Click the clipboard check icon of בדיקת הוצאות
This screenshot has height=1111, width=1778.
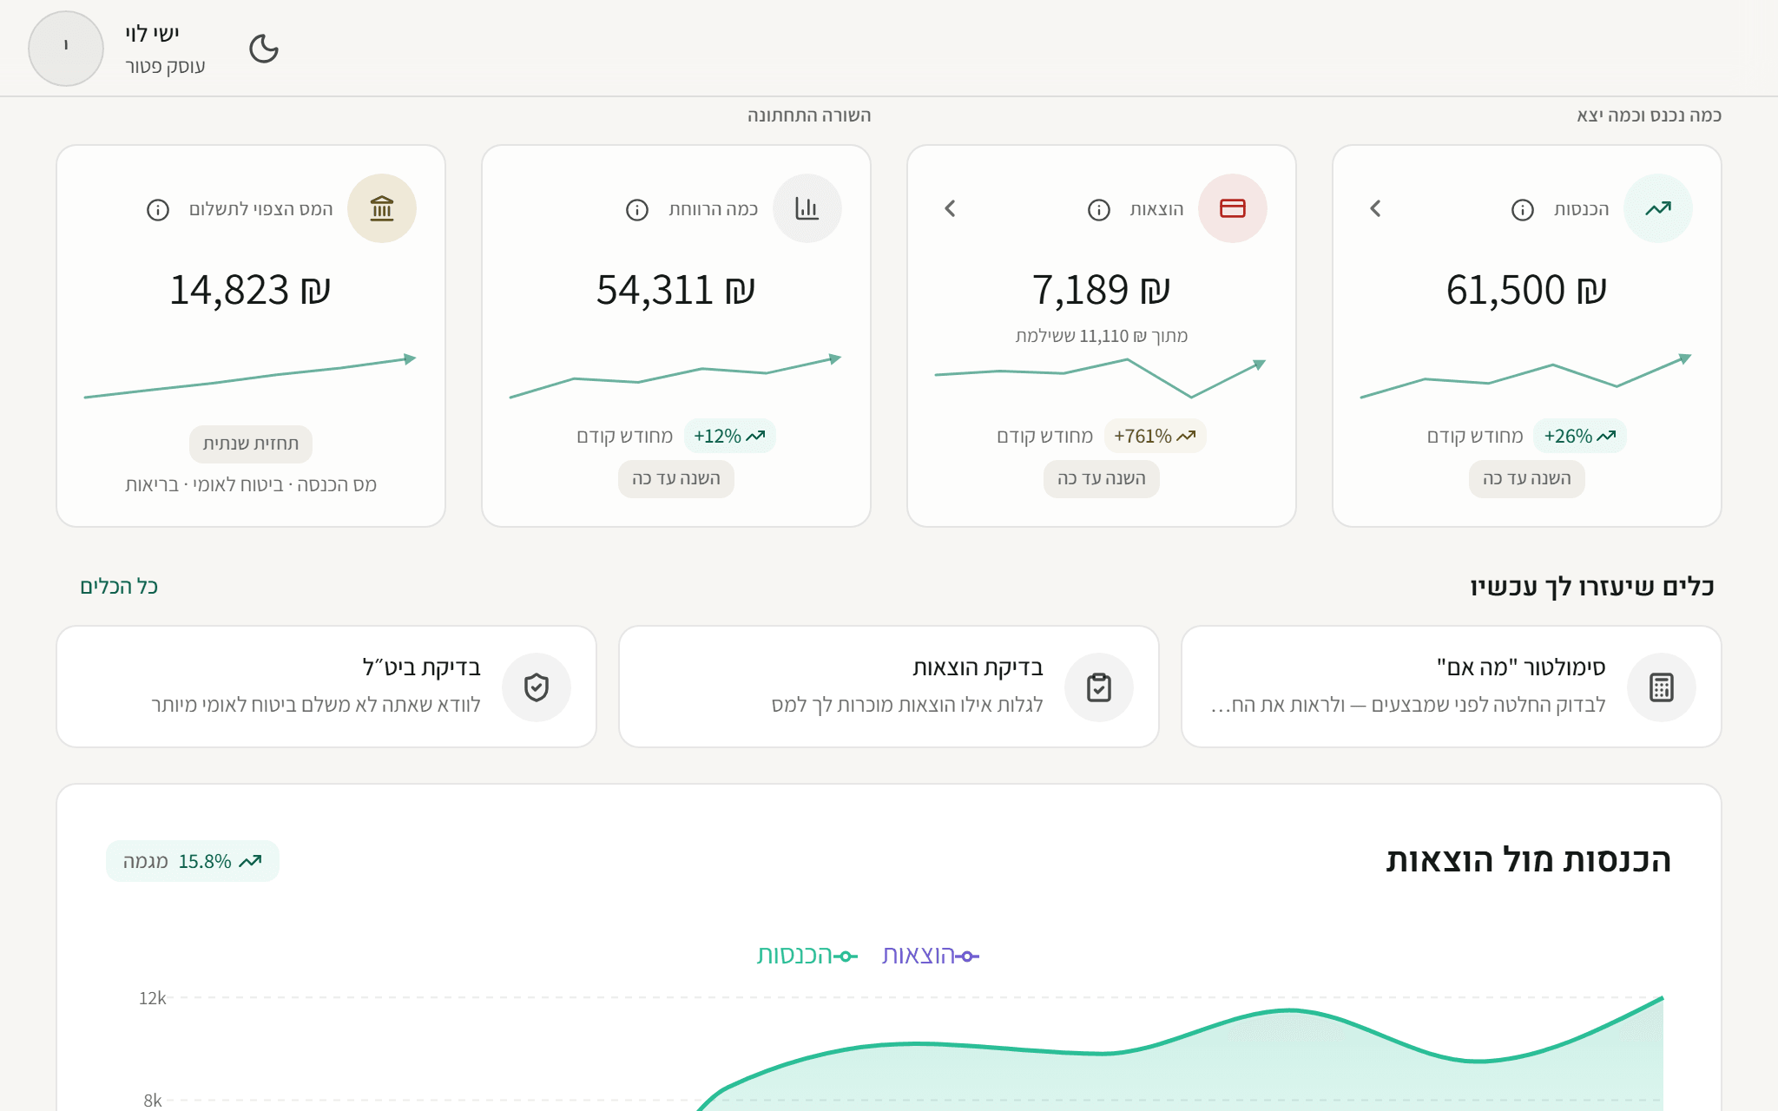1099,687
